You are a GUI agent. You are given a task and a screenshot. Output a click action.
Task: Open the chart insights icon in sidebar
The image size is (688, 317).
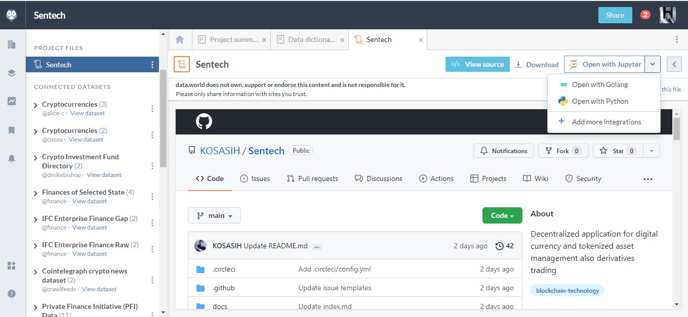pos(12,101)
